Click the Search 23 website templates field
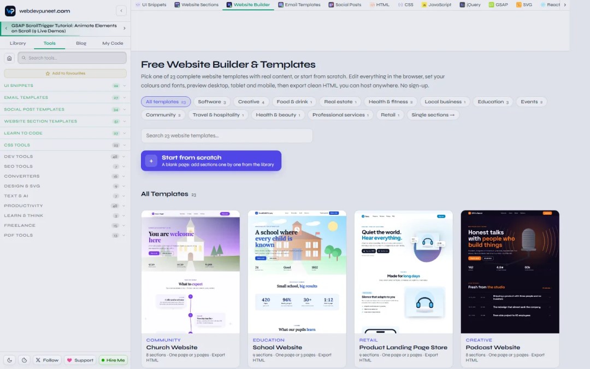 click(x=227, y=136)
